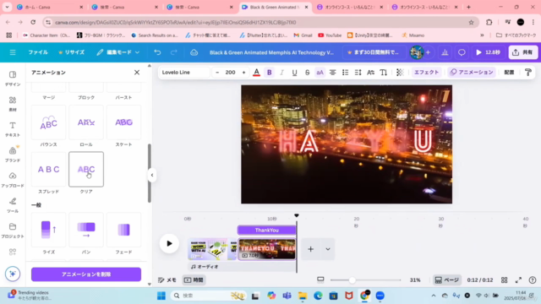Open the Text sidebar panel
The width and height of the screenshot is (541, 304).
pos(13,129)
